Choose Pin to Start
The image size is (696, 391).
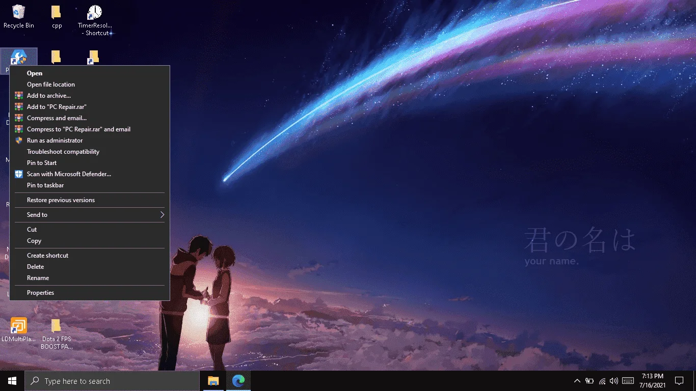pos(90,163)
